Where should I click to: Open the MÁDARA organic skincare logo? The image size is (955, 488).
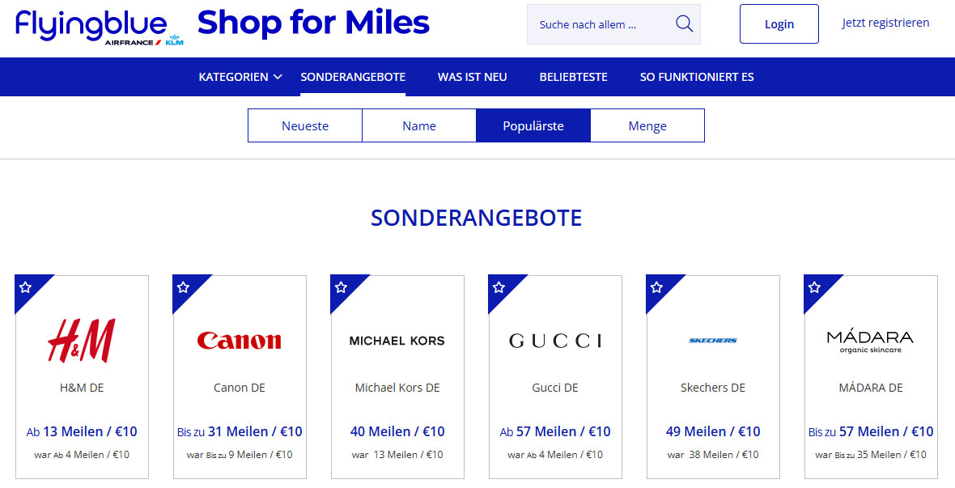pos(870,342)
